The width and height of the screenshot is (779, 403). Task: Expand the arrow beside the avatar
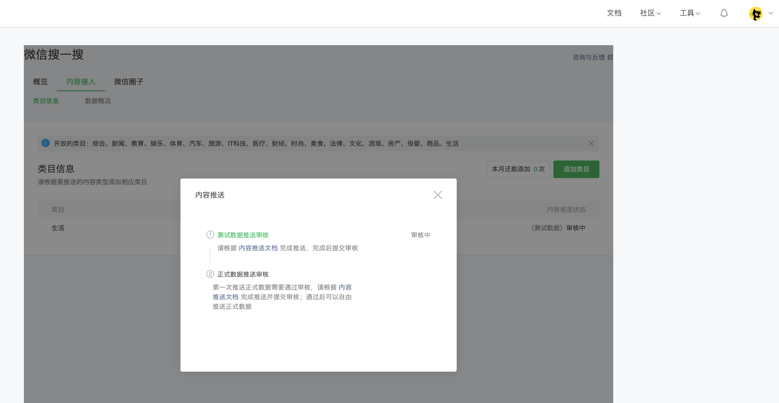click(x=771, y=13)
